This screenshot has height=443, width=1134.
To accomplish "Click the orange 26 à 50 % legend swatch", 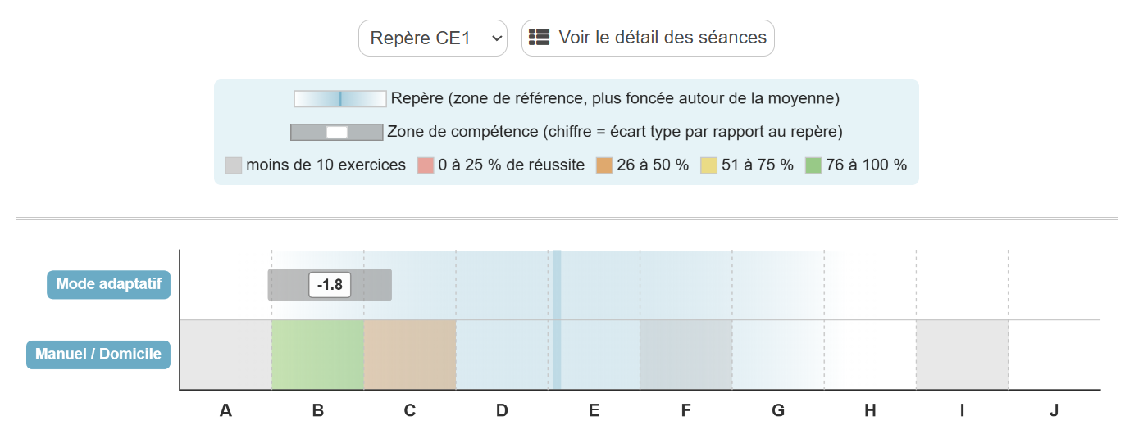I will click(603, 165).
